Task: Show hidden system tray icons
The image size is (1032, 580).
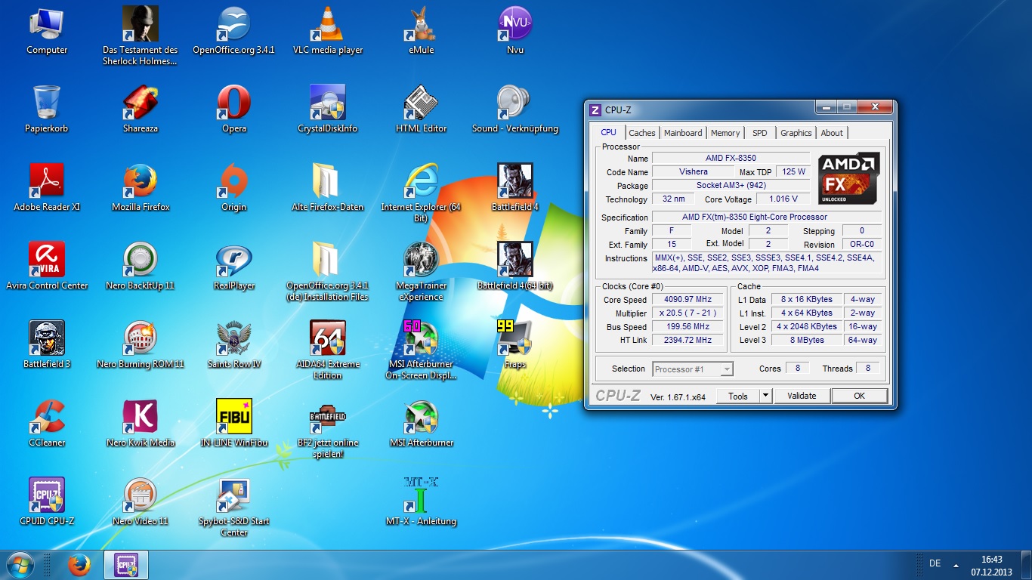Action: [x=956, y=565]
